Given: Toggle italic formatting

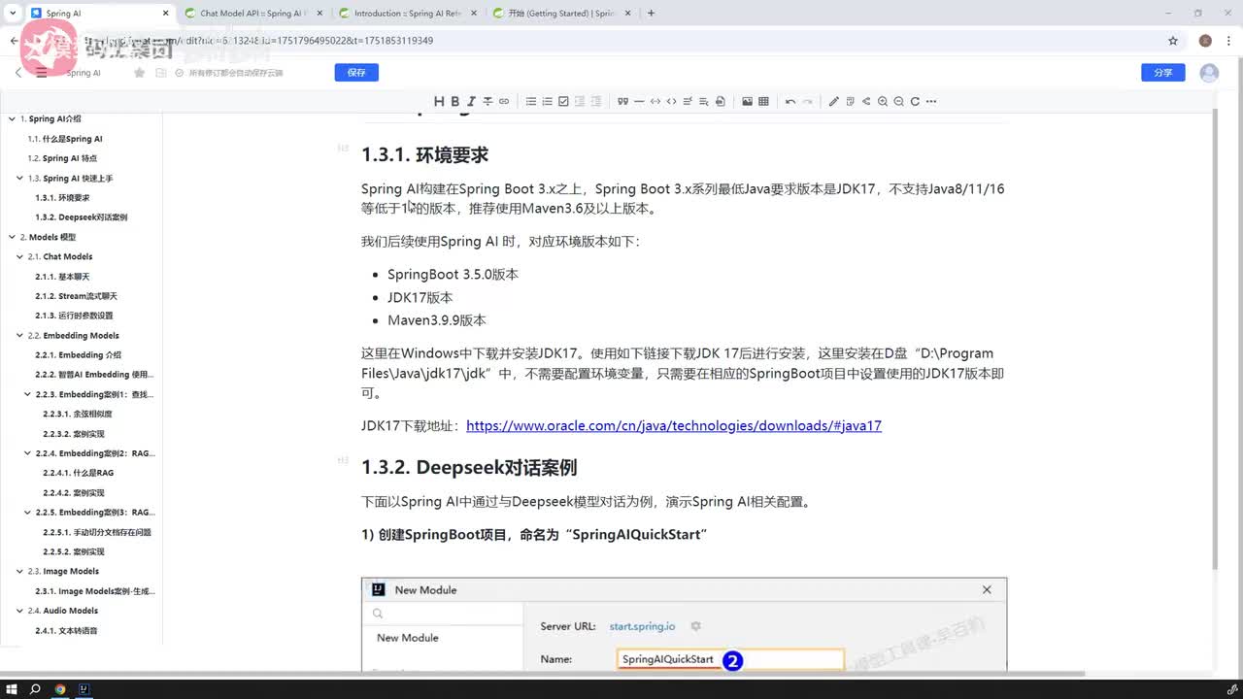Looking at the screenshot, I should pyautogui.click(x=471, y=101).
